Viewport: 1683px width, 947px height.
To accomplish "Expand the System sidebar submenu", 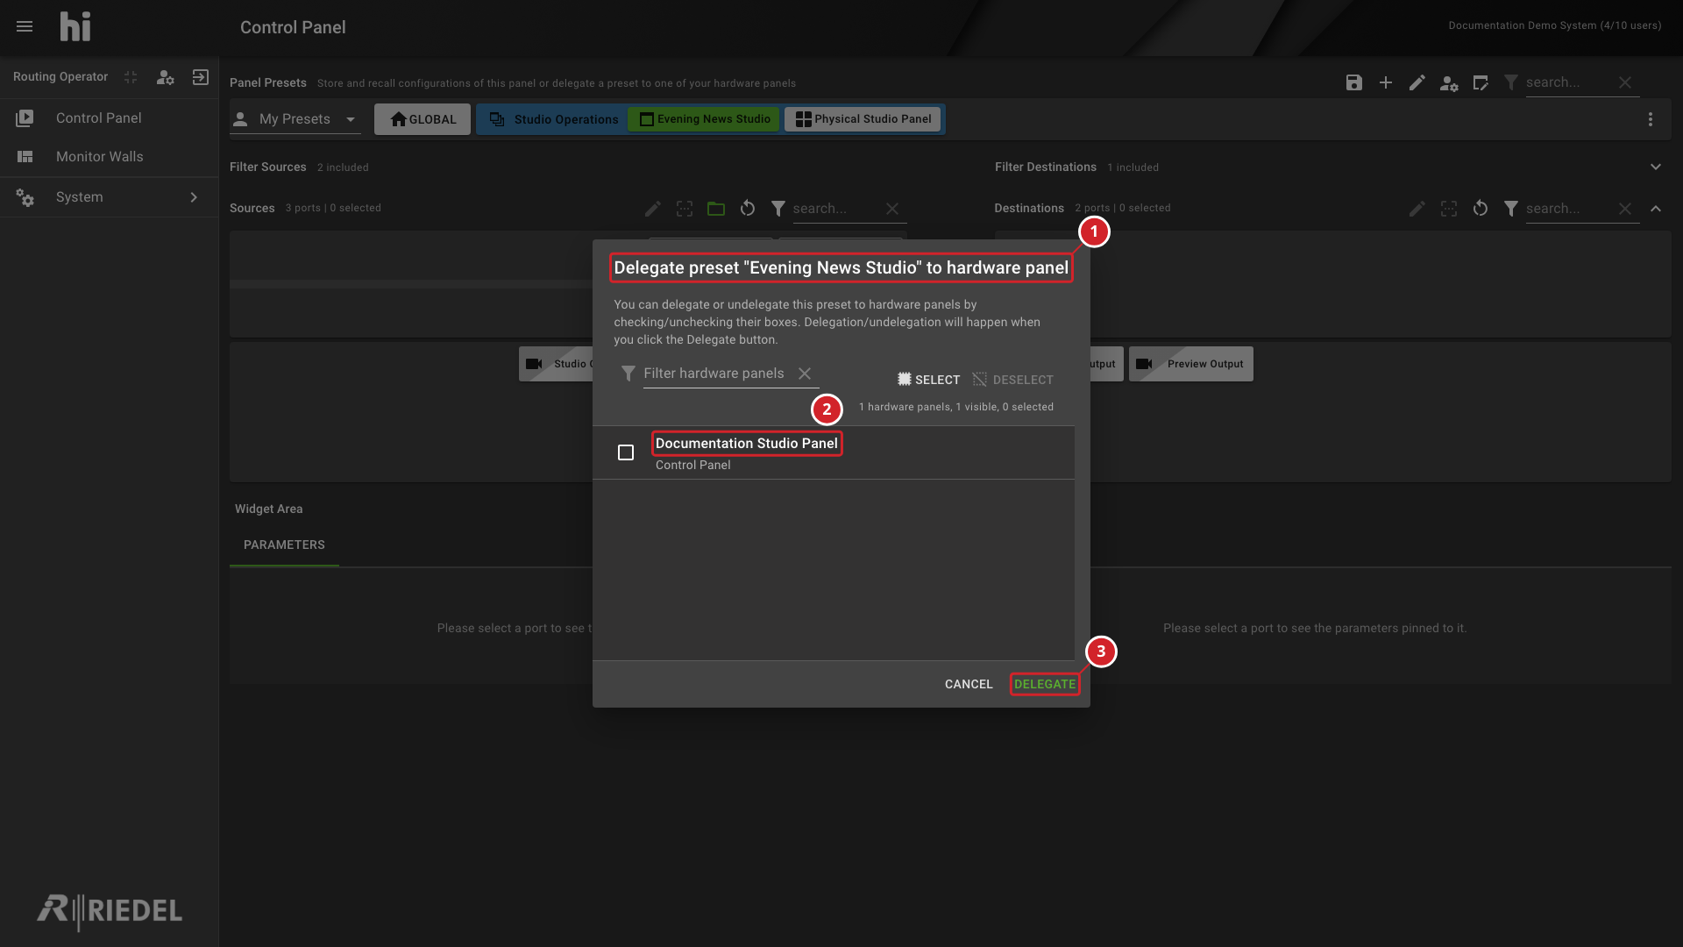I will click(194, 197).
